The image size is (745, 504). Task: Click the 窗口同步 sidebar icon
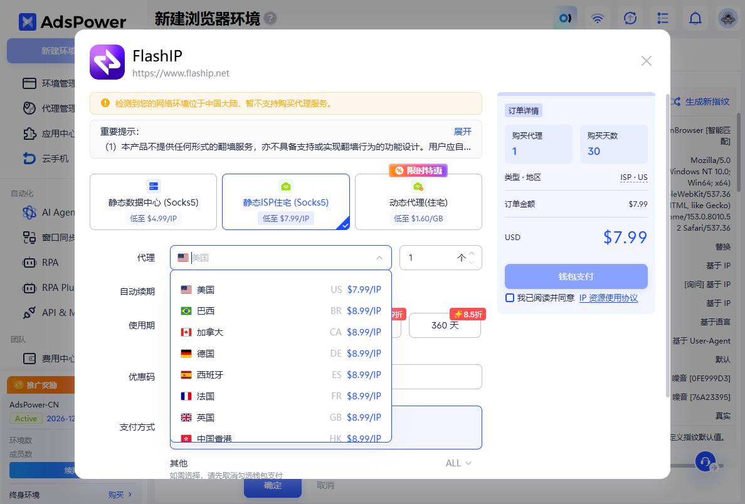[29, 238]
